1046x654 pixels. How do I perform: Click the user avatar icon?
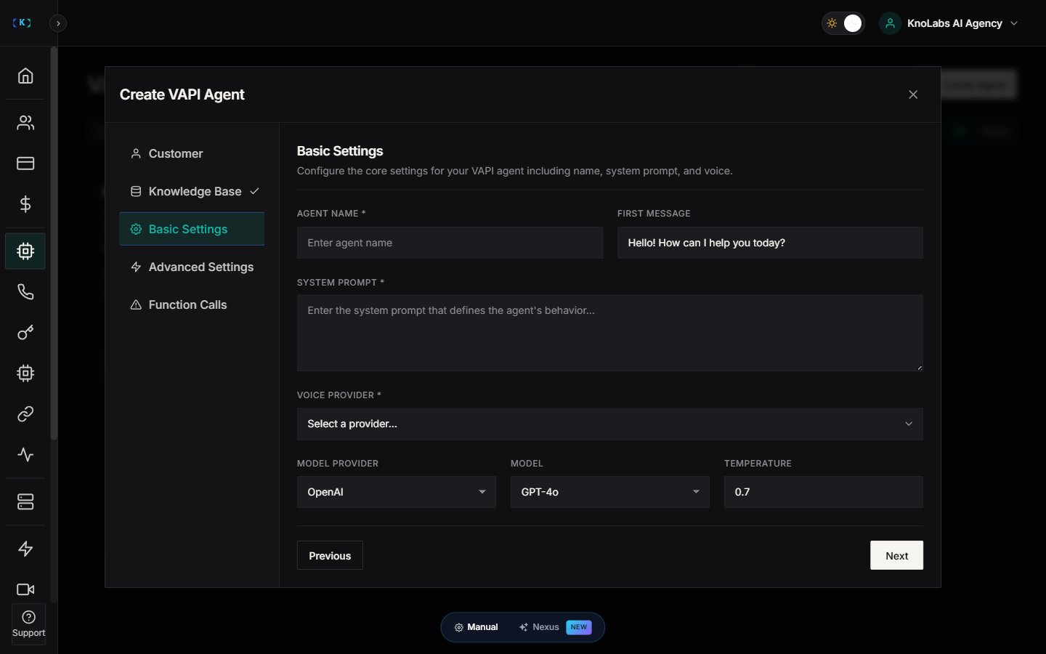click(890, 23)
